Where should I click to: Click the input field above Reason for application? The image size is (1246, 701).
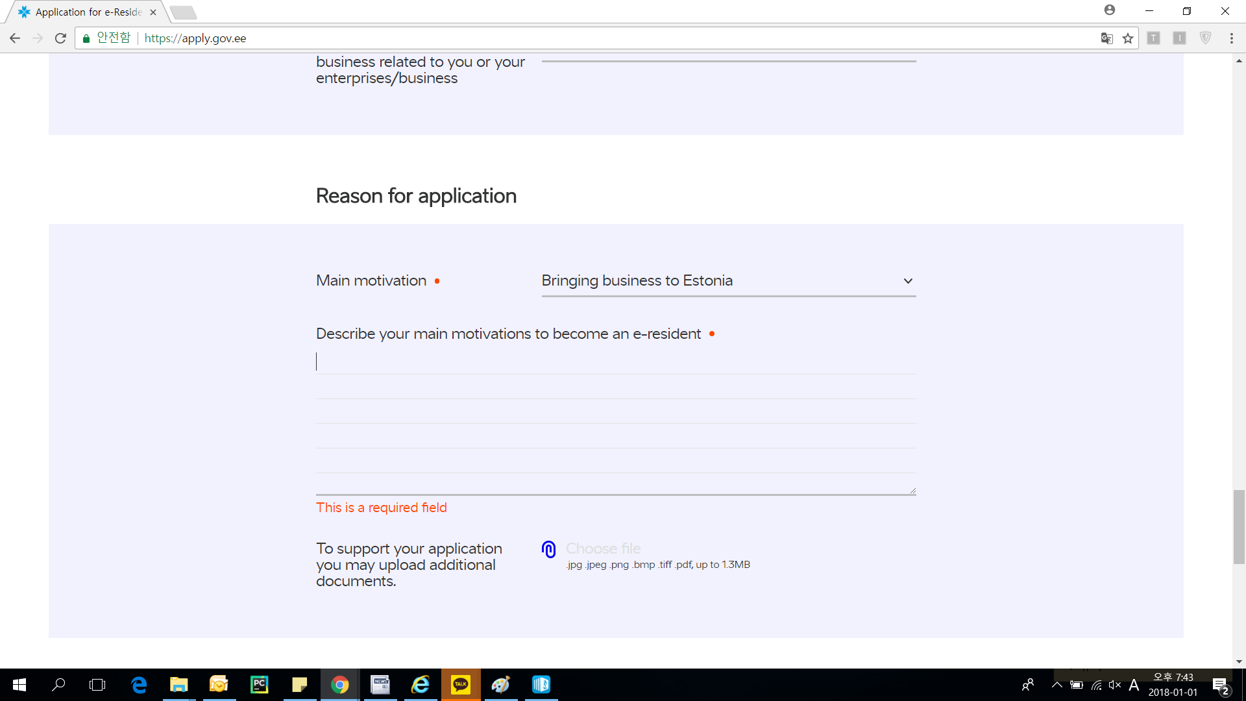point(728,58)
